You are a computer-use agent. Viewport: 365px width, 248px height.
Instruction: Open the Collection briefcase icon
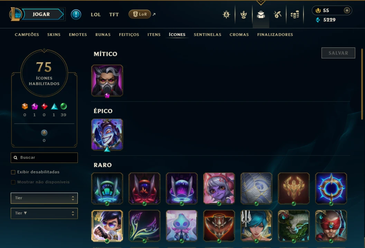261,15
